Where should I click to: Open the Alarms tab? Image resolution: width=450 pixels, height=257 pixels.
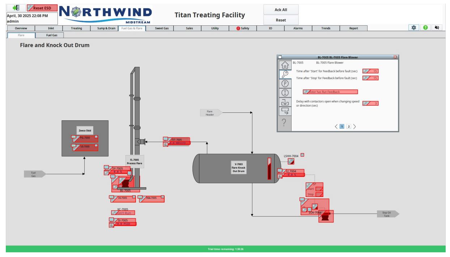click(x=298, y=28)
